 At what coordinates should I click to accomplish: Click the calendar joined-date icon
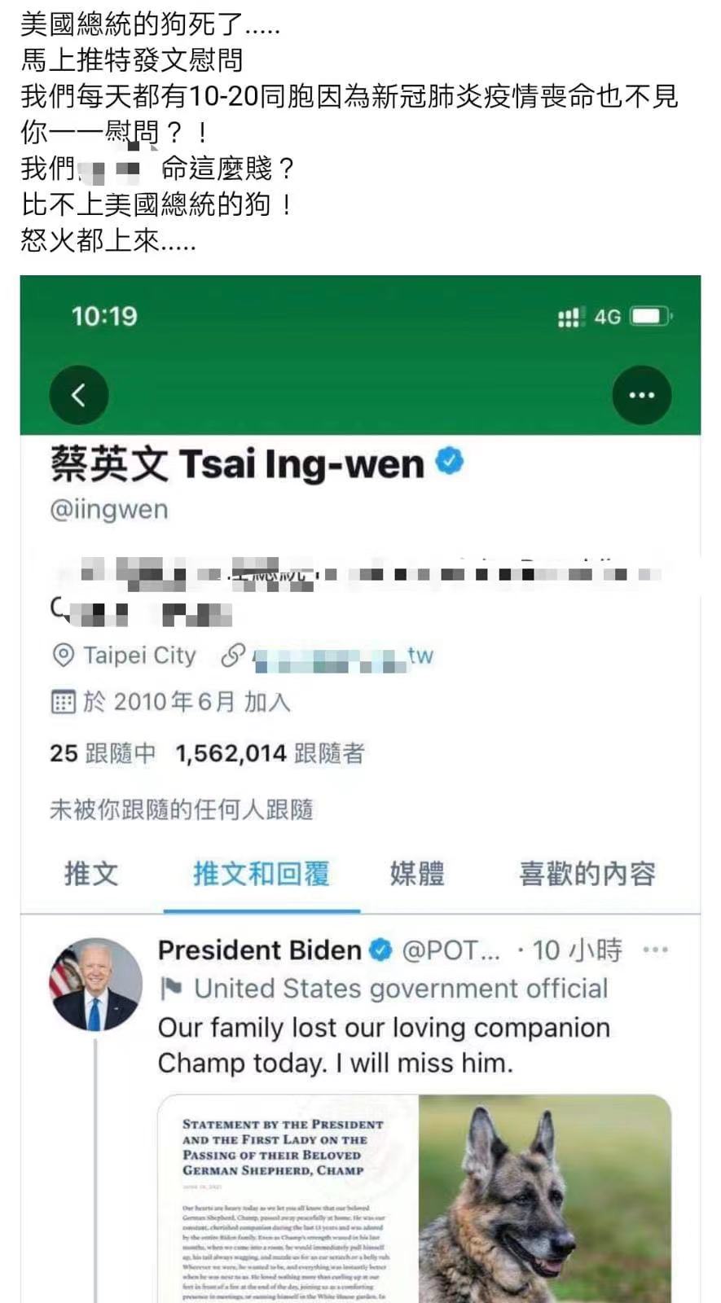click(x=63, y=701)
